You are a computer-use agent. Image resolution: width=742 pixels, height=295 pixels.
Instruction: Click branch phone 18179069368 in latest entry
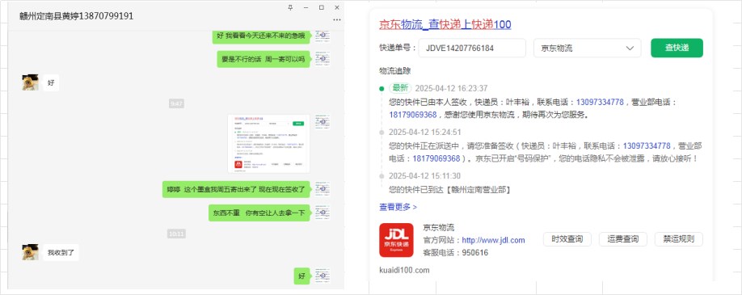point(413,115)
